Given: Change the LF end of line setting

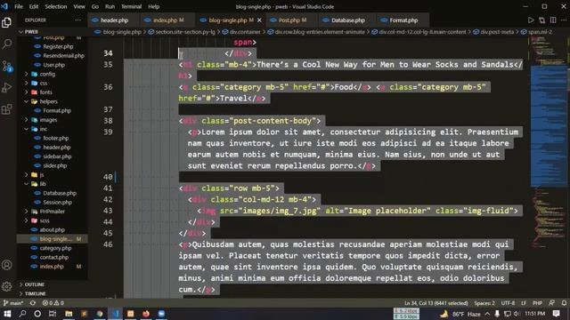Looking at the screenshot, I should coord(524,303).
